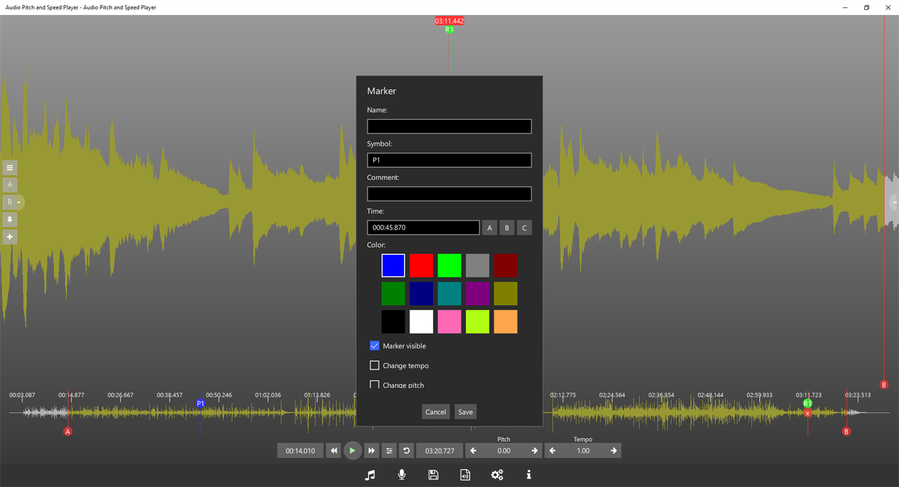Set marker time to loop point B
899x487 pixels.
click(x=507, y=228)
